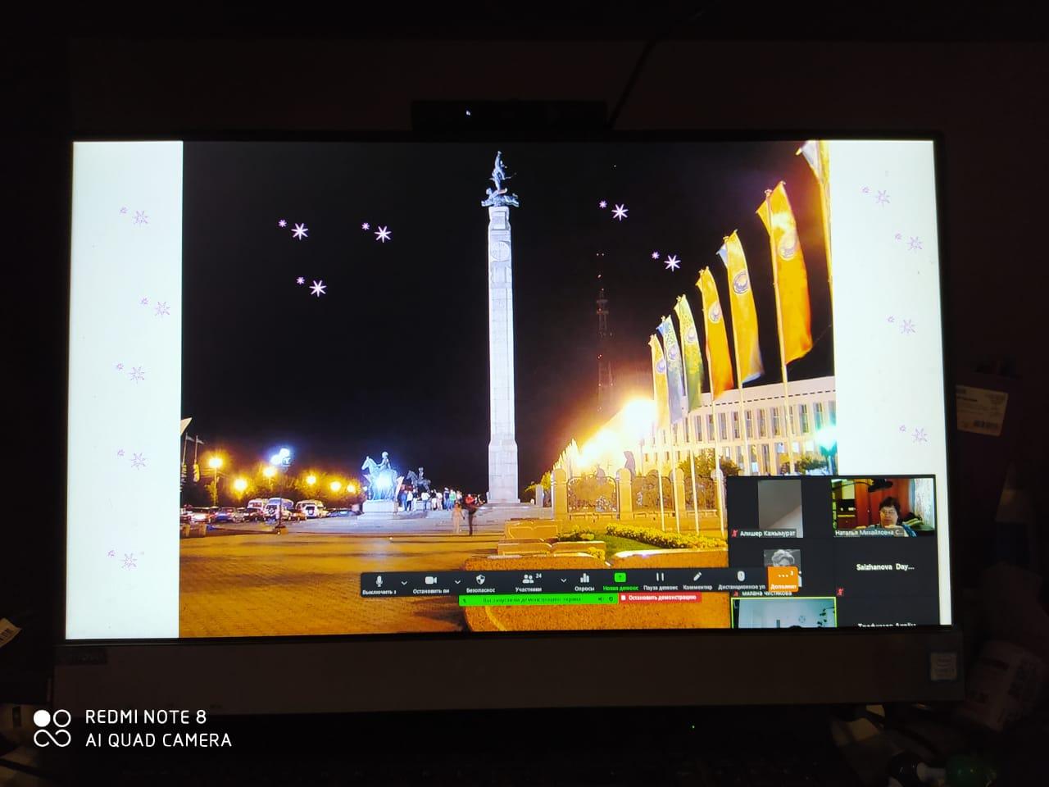This screenshot has width=1049, height=787.
Task: Expand the video options arrow
Action: (x=457, y=582)
